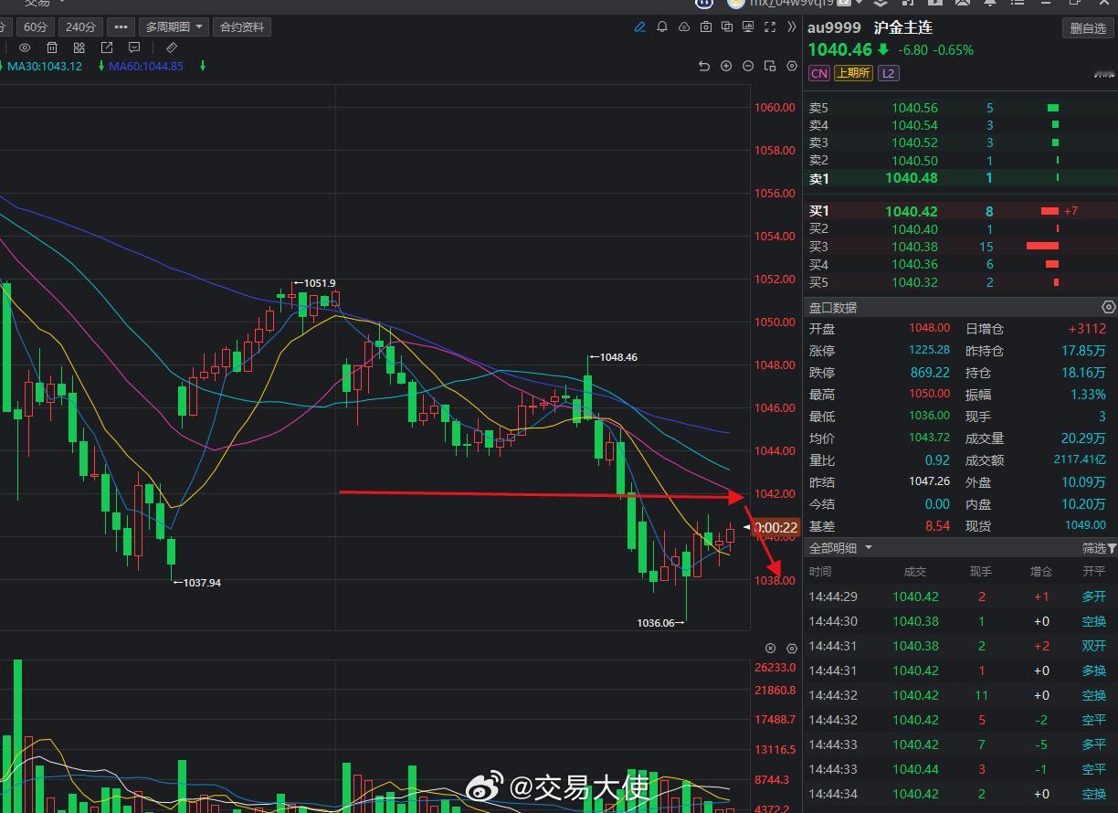Select trade row 14:44:29 多开
Viewport: 1118px width, 813px height.
coord(960,597)
